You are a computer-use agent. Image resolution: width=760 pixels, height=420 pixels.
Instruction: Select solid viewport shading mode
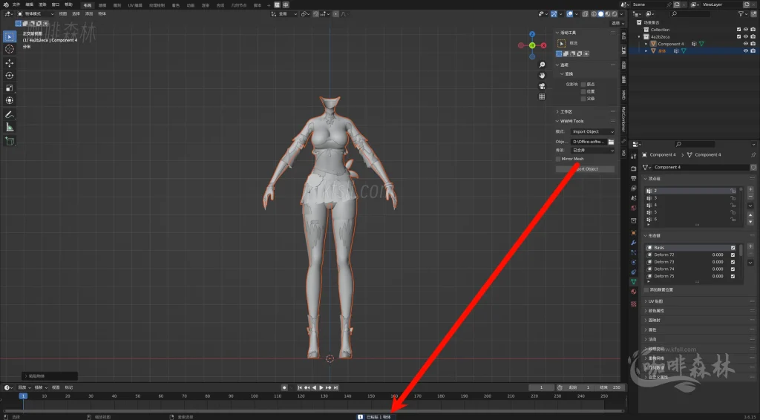(x=600, y=14)
